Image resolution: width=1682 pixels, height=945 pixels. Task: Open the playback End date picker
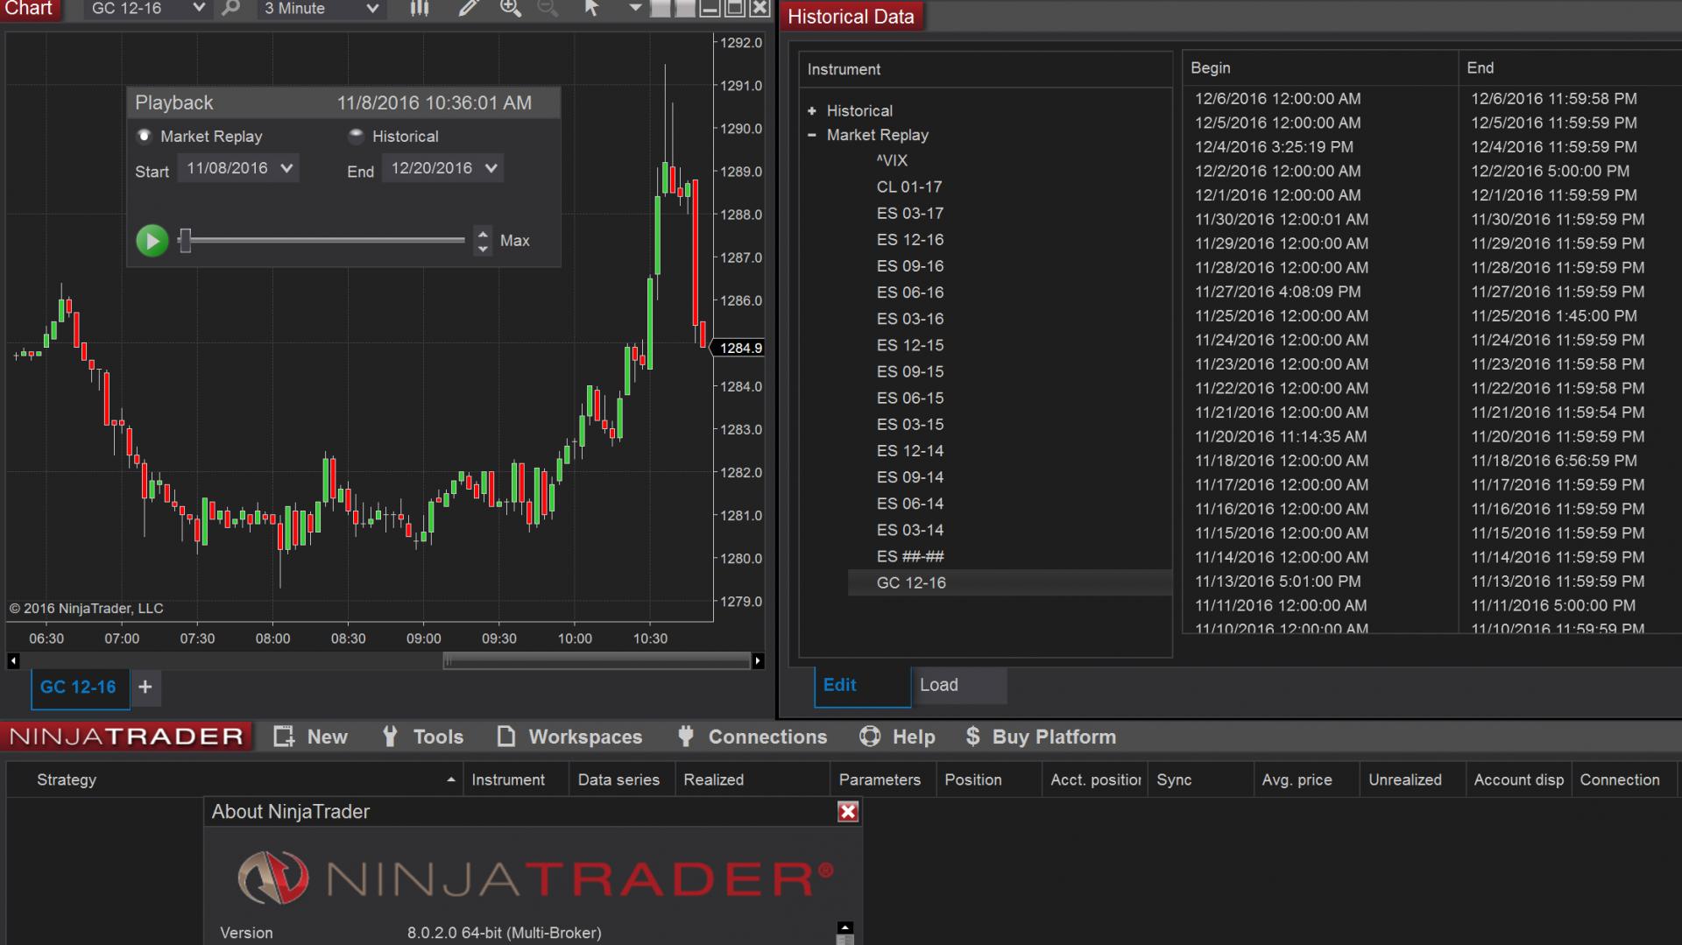442,168
